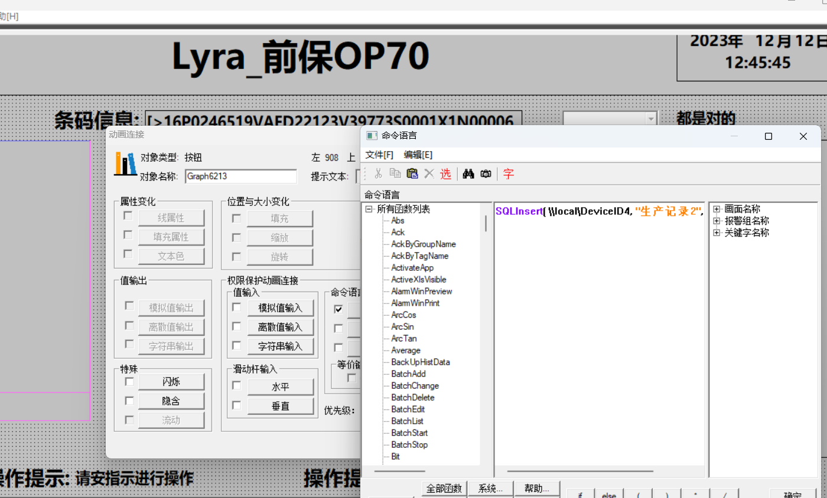Screen dimensions: 827x498
Task: Click the Paste clipboard icon in toolbar
Action: 412,173
